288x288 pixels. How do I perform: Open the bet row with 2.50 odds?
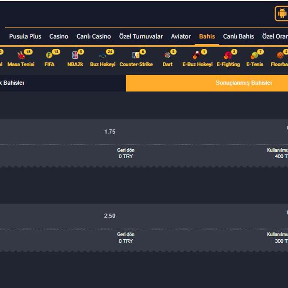click(110, 216)
